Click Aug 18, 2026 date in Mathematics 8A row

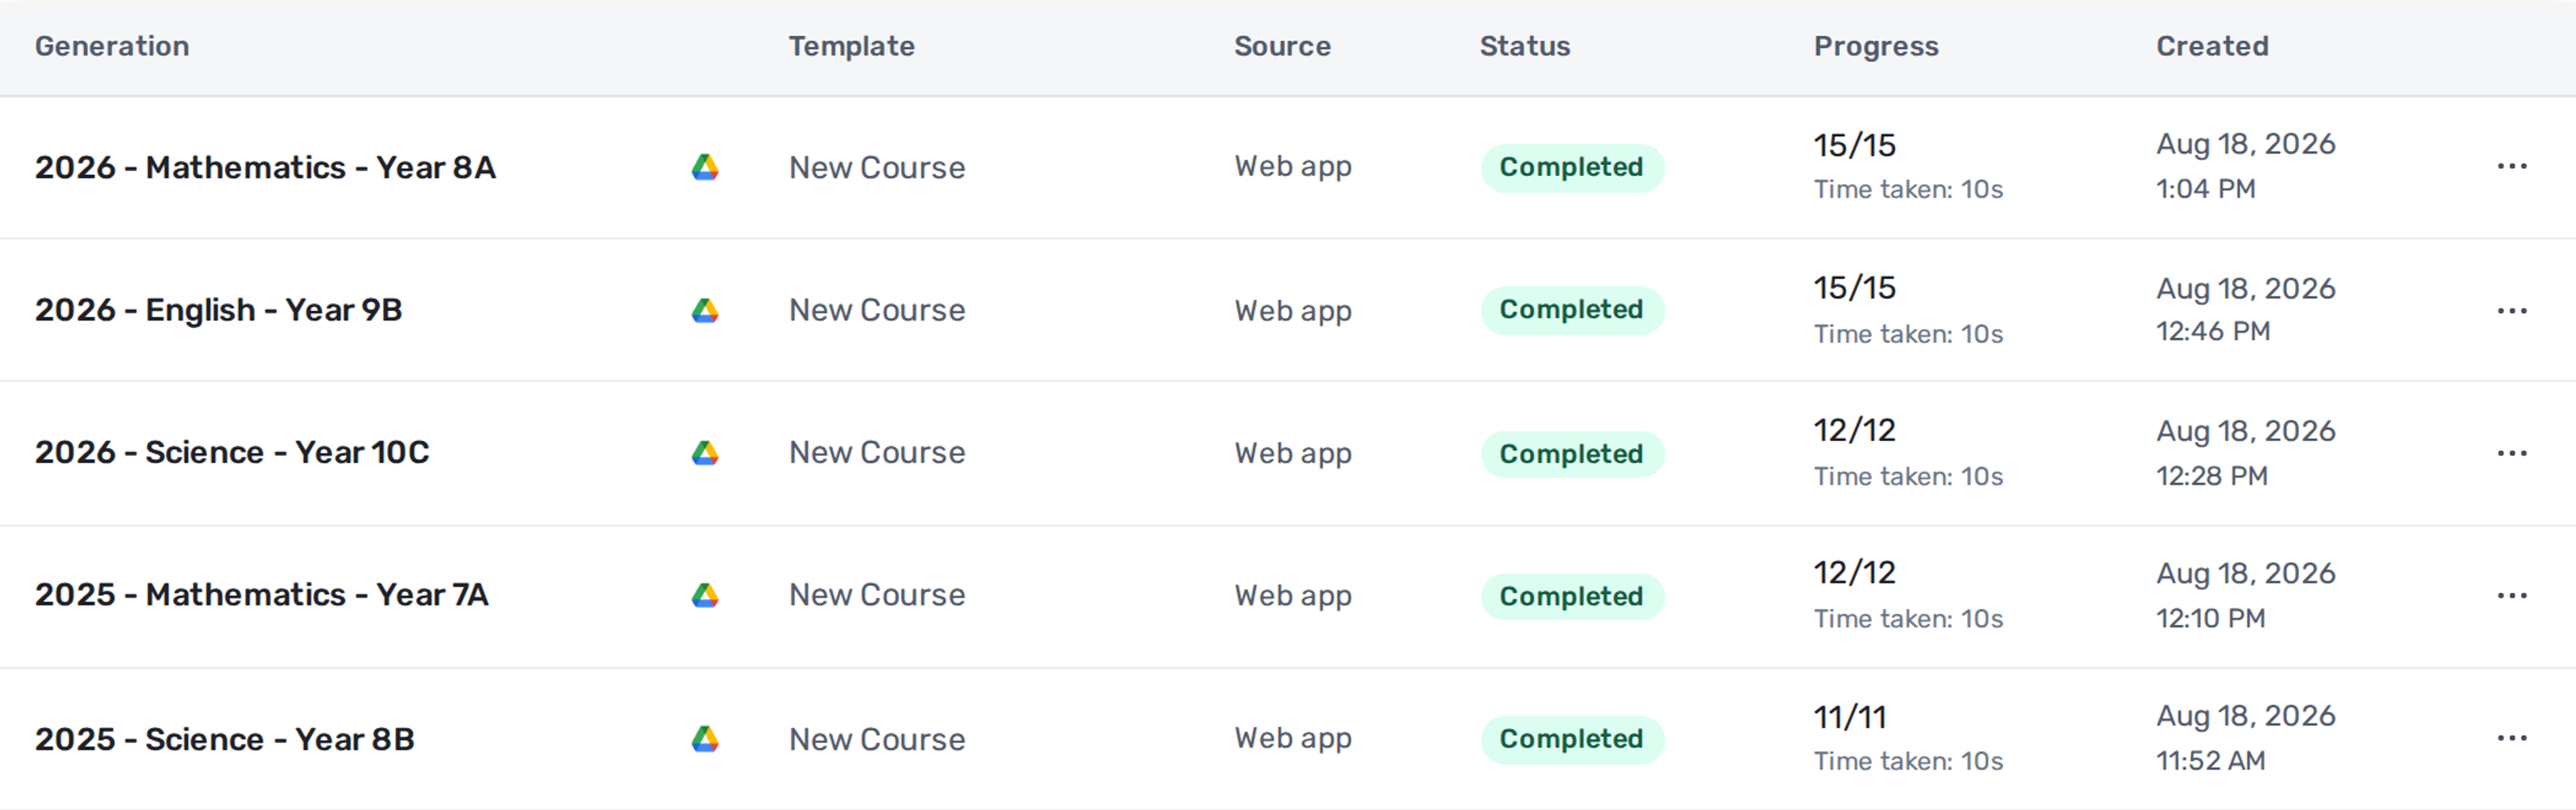pos(2246,145)
